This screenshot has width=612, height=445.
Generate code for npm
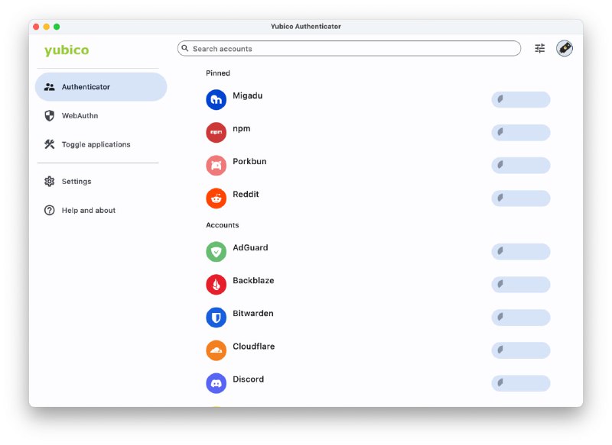click(521, 132)
